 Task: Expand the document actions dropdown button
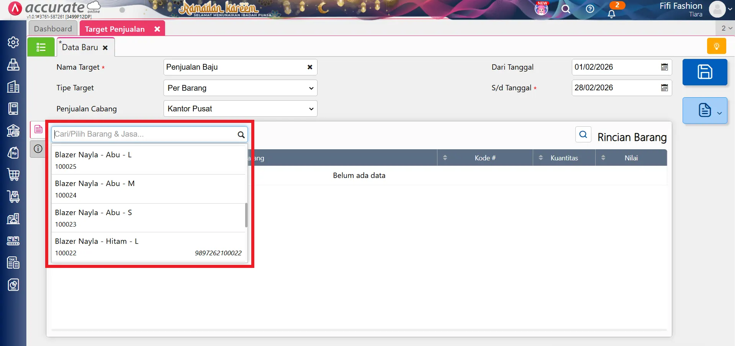coord(704,111)
